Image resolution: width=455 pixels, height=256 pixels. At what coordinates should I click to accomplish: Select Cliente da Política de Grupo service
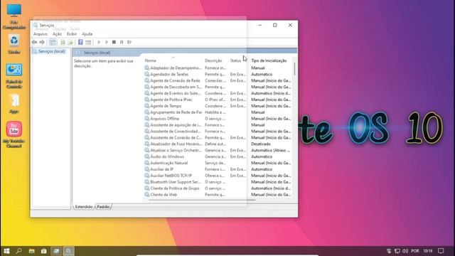[175, 188]
